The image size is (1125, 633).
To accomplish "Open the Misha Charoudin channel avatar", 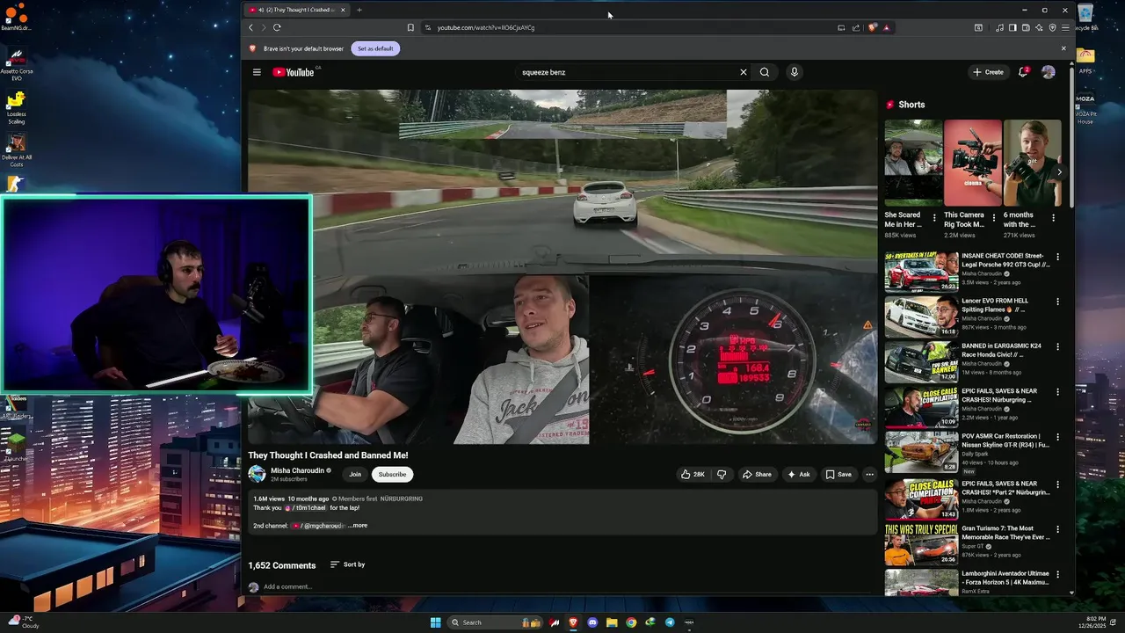I will pos(257,474).
